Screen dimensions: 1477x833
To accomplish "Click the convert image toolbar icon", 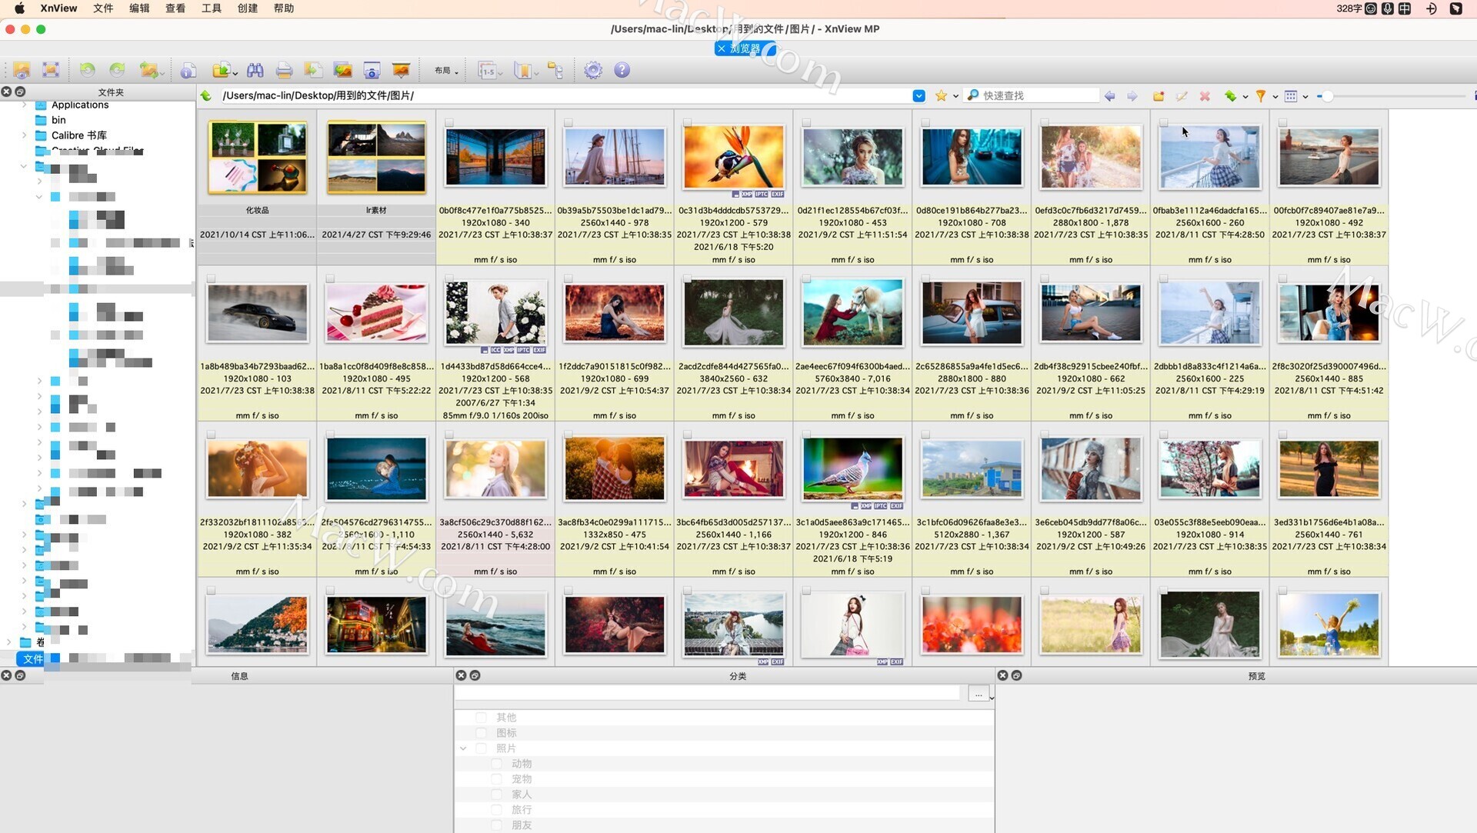I will 149,71.
